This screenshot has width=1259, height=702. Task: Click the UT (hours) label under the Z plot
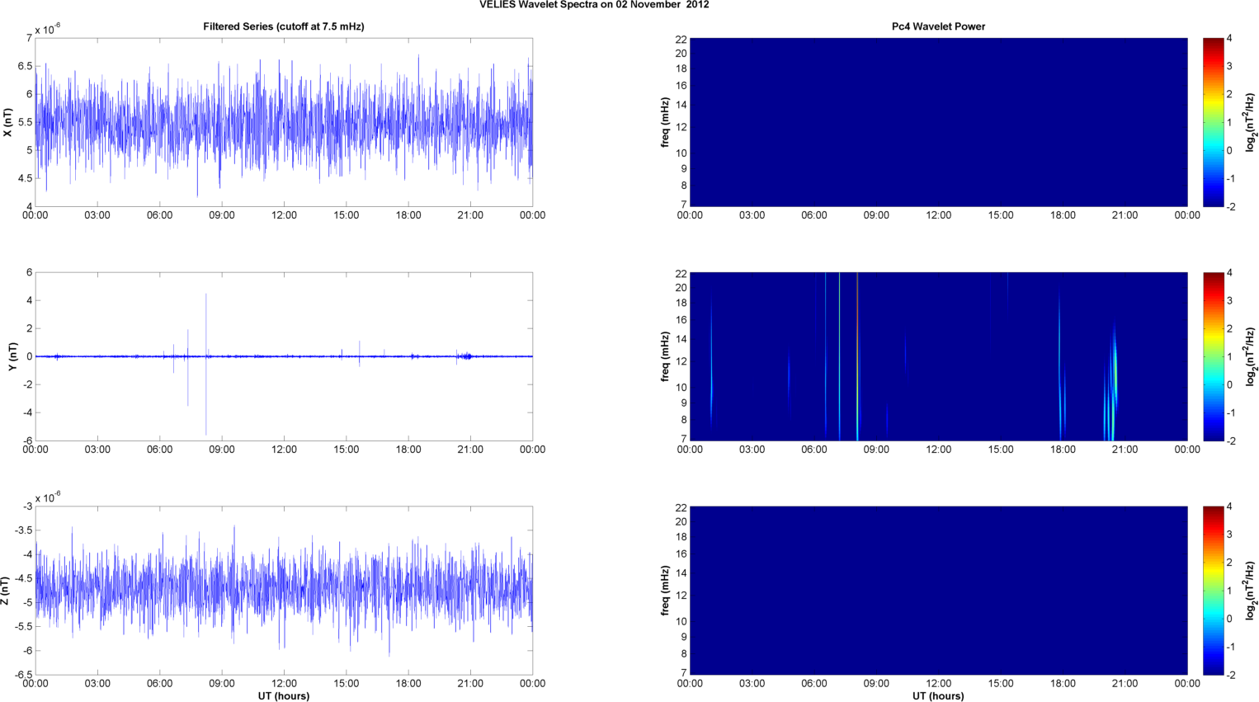[x=283, y=695]
